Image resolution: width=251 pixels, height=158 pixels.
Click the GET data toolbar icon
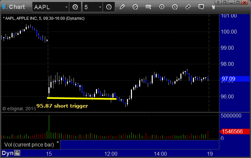click(148, 7)
